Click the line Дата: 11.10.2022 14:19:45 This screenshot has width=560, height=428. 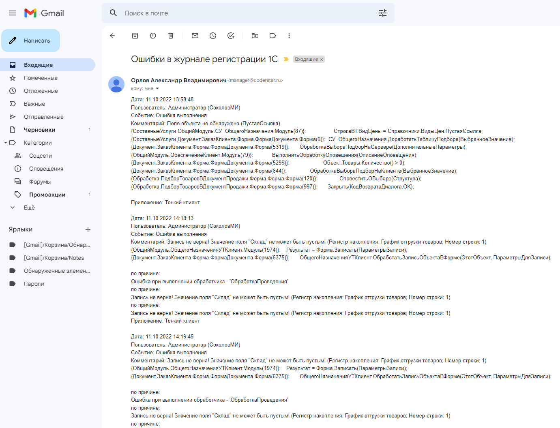(162, 336)
